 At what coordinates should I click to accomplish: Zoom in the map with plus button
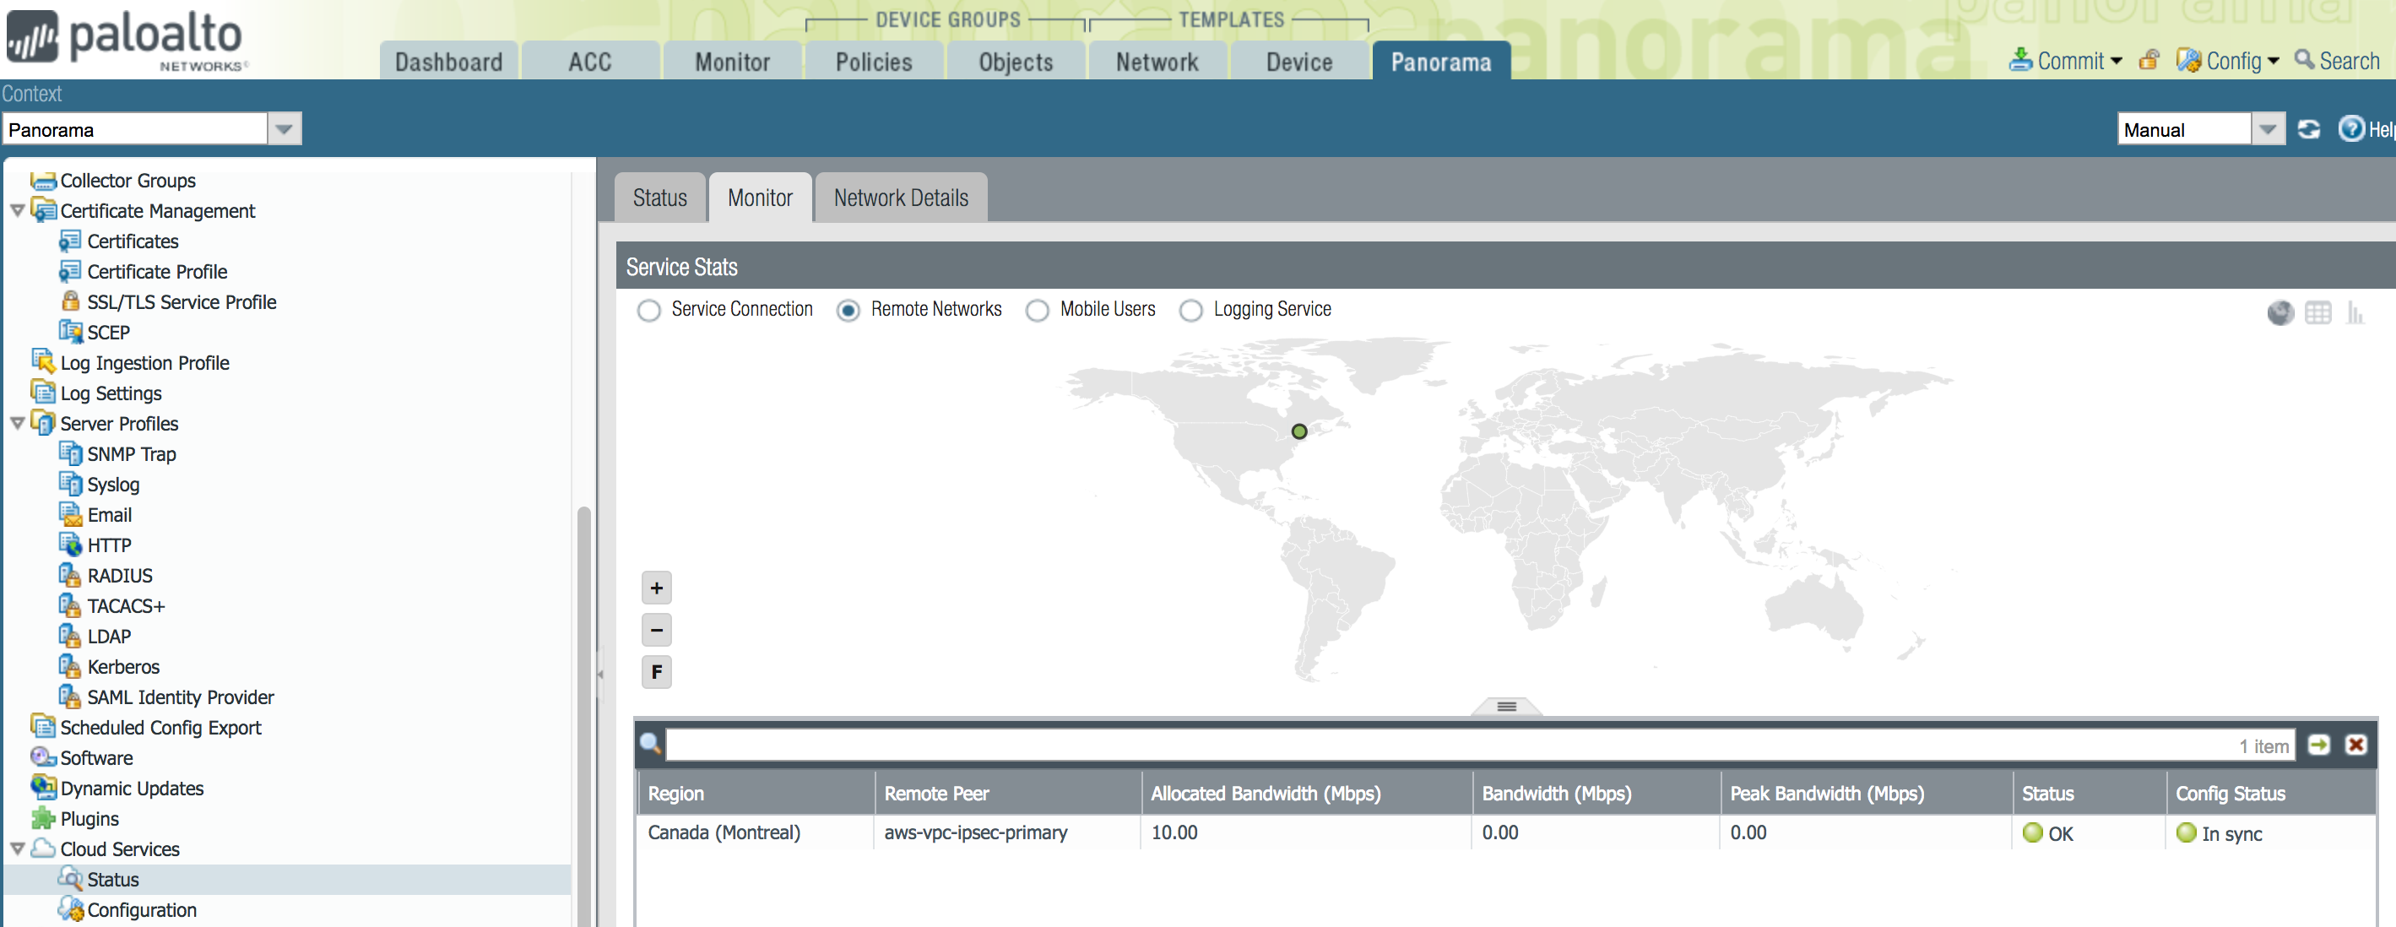(656, 588)
